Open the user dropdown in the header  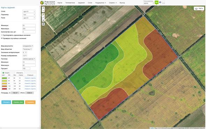coord(149,3)
